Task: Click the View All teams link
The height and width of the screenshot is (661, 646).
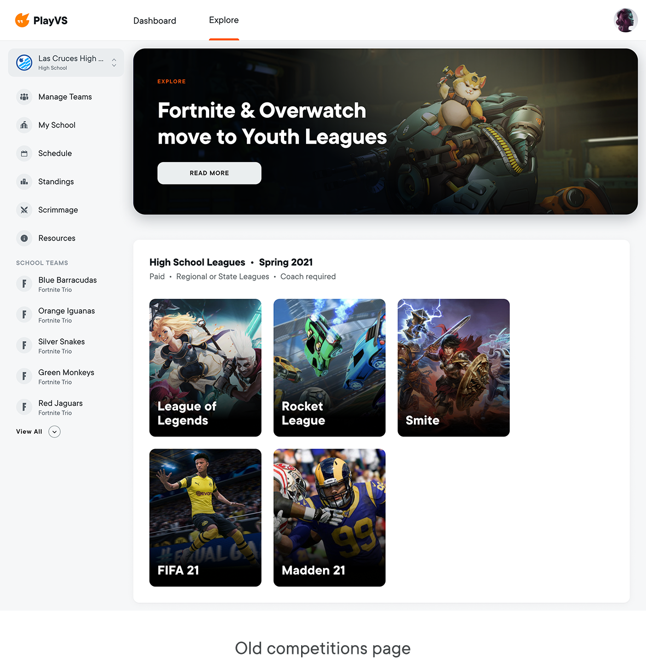Action: click(29, 432)
